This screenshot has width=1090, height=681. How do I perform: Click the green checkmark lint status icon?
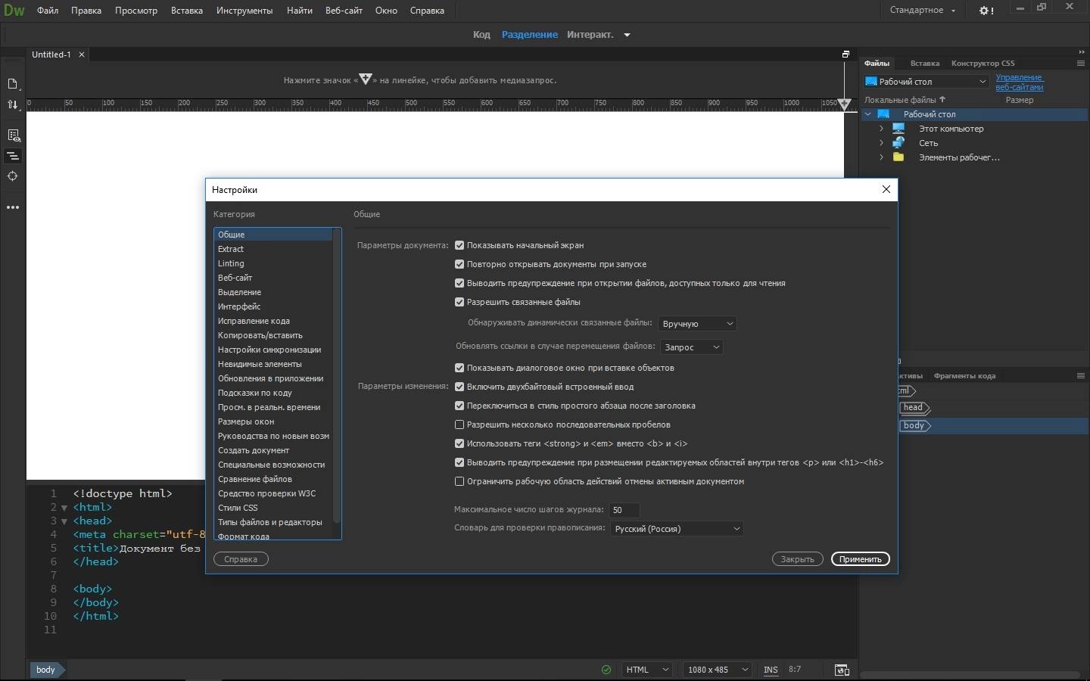point(606,670)
